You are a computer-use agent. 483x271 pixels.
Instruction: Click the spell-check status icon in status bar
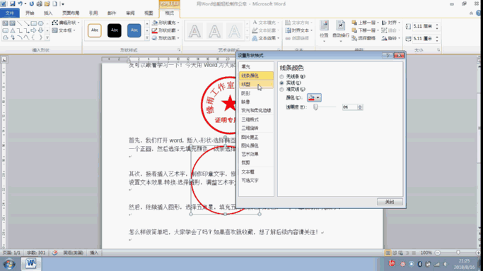click(55, 253)
